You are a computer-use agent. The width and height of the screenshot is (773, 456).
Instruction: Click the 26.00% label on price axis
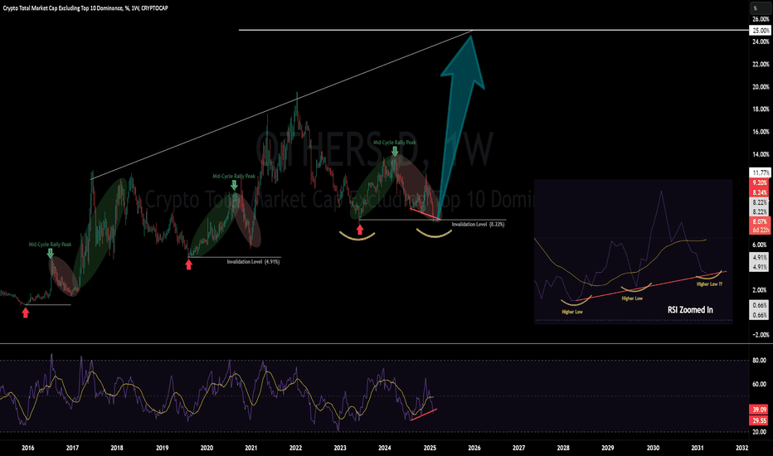[x=761, y=19]
